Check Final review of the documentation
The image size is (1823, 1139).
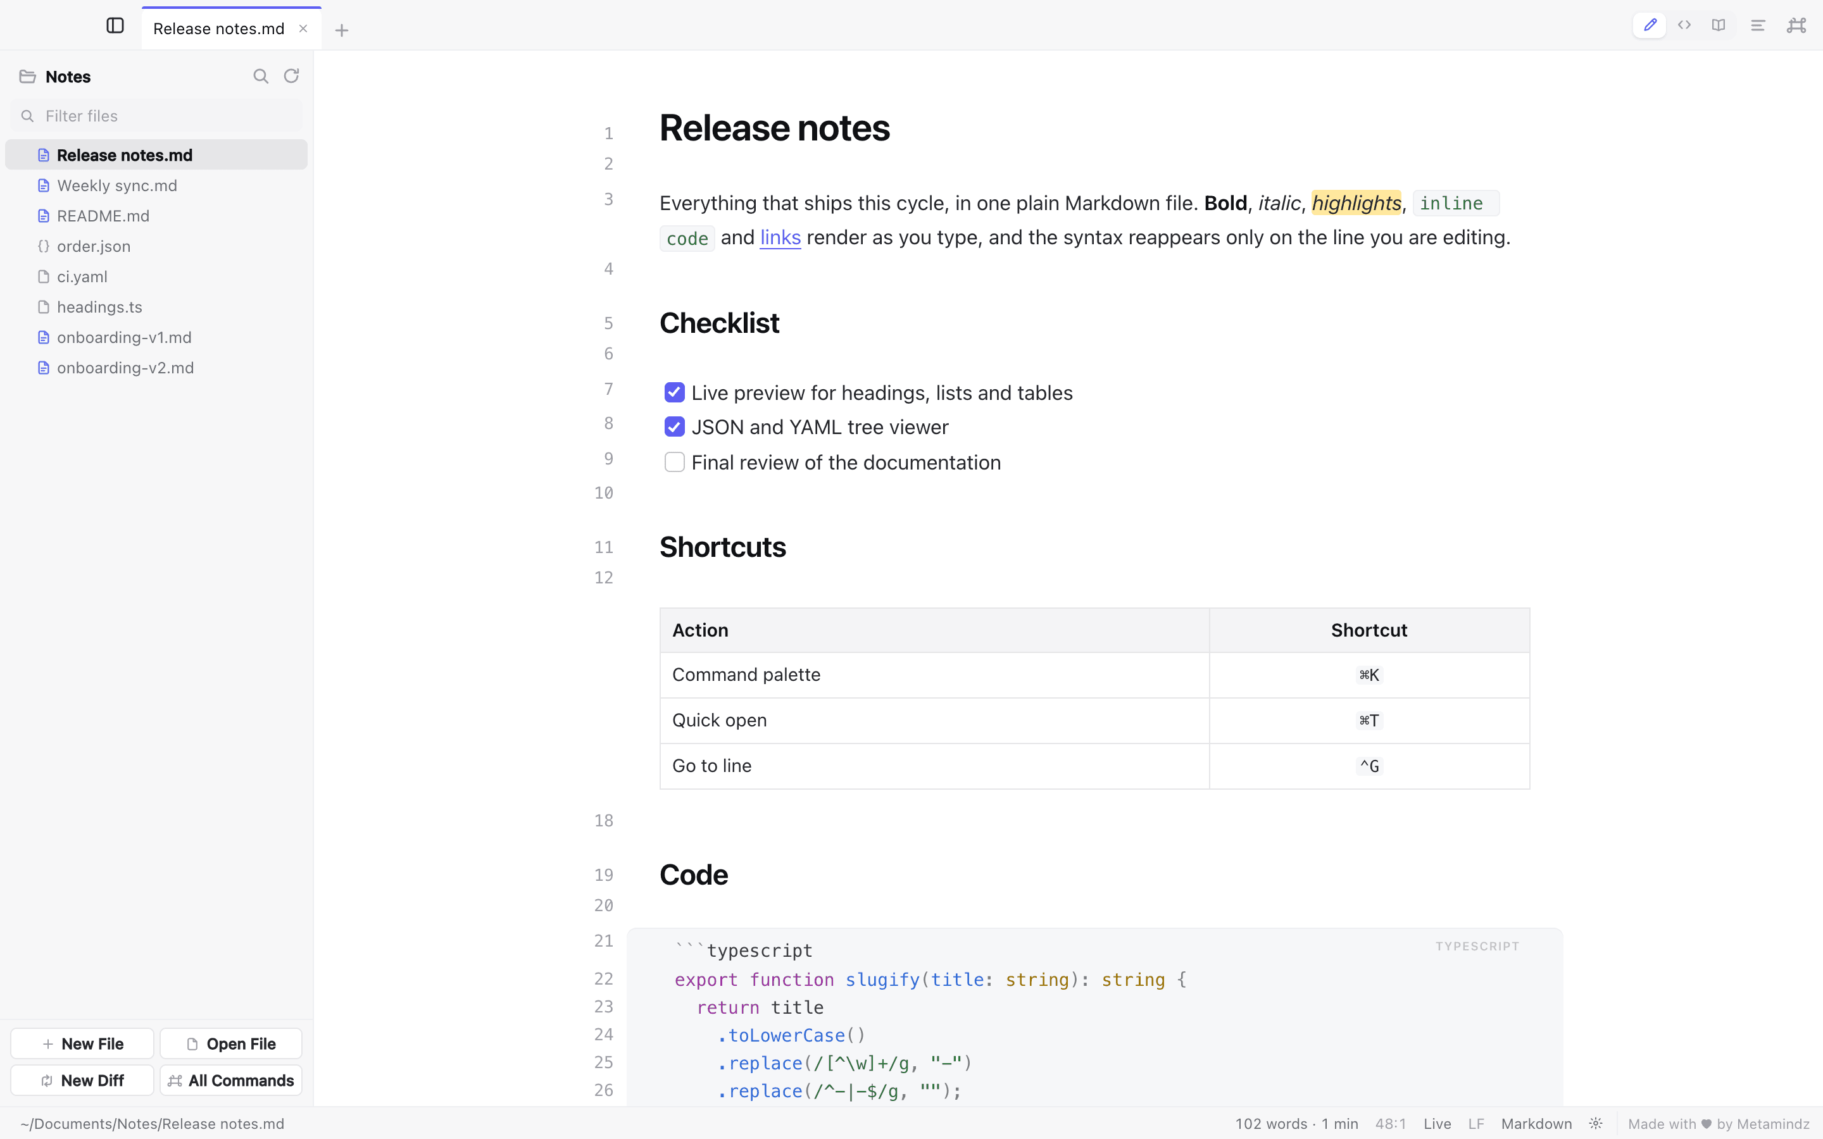[674, 463]
